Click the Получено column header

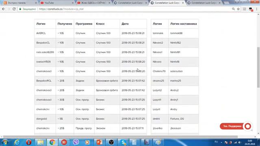(65, 24)
